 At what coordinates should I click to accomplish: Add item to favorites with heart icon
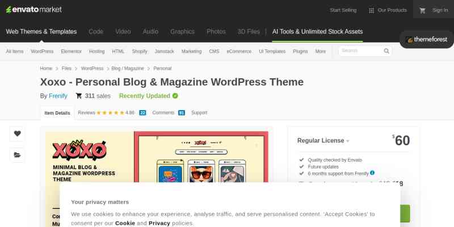tap(18, 134)
